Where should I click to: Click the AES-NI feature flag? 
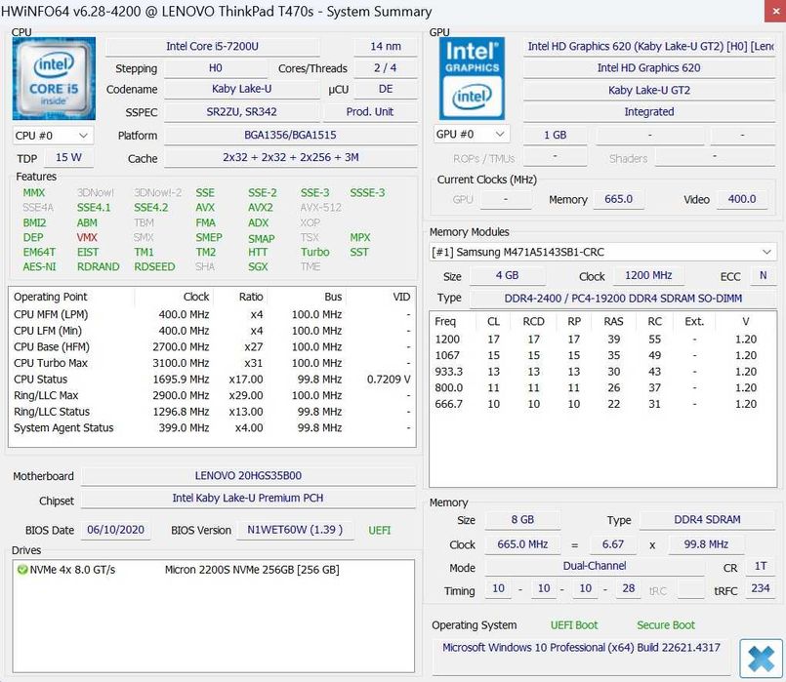pyautogui.click(x=40, y=267)
